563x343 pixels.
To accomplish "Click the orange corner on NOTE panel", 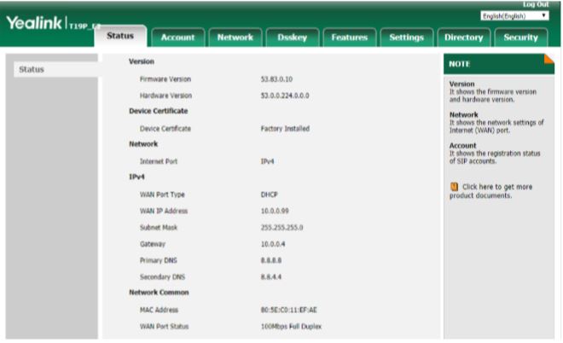I will click(548, 59).
